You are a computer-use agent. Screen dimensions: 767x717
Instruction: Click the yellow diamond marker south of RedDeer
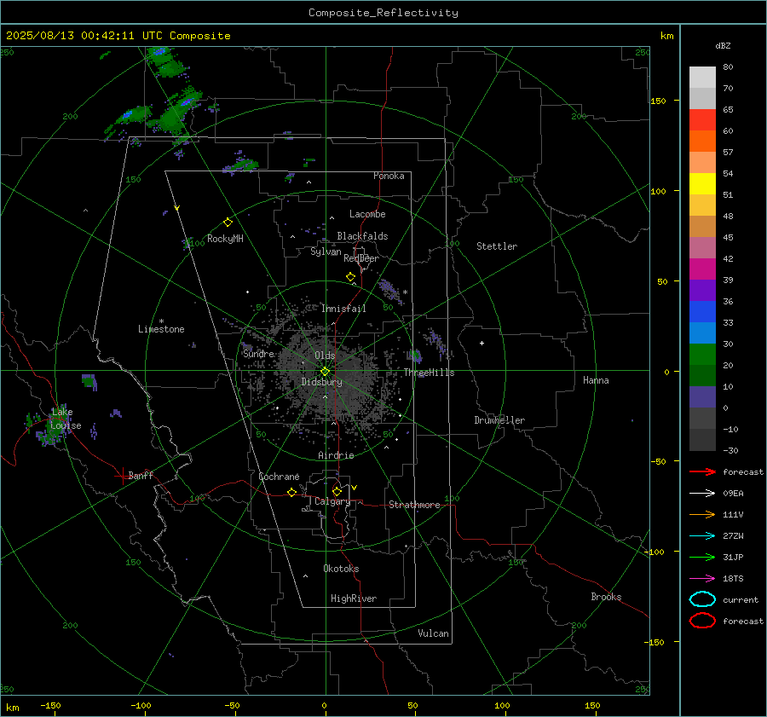(350, 277)
